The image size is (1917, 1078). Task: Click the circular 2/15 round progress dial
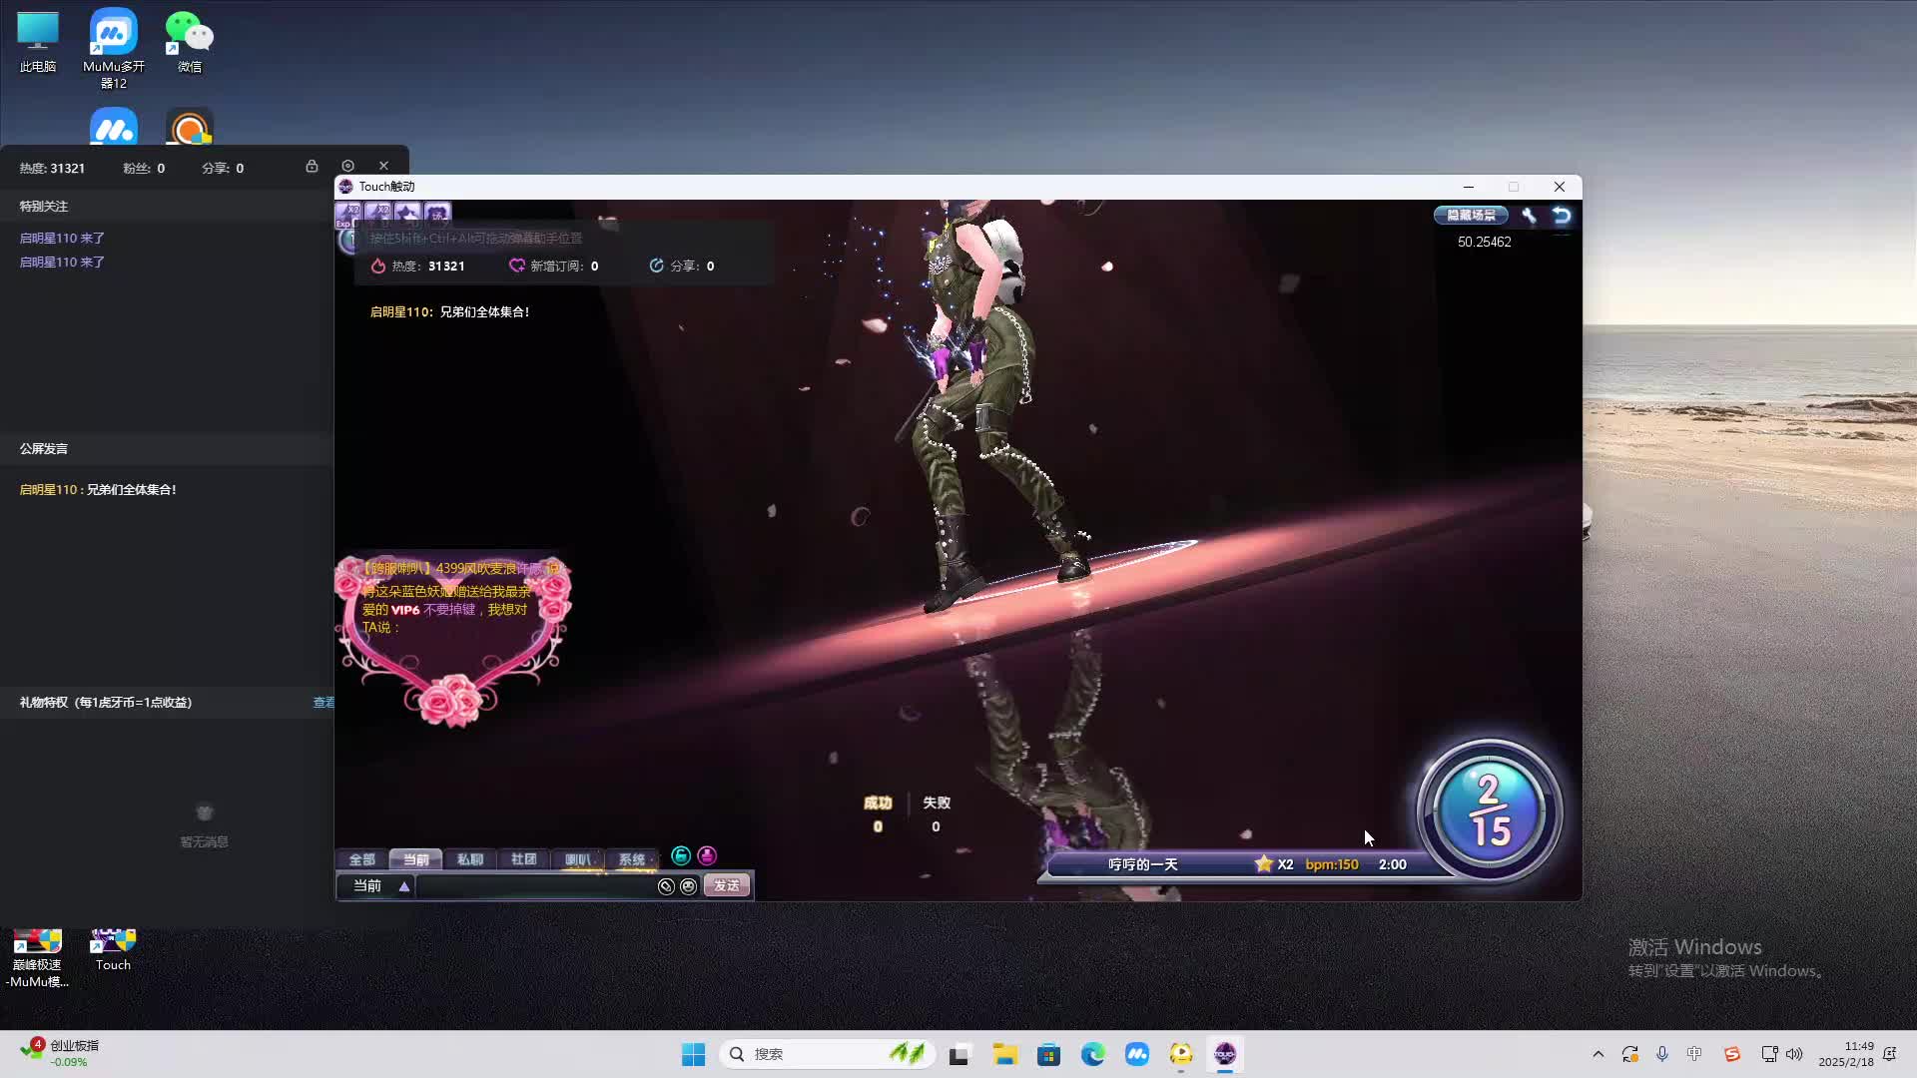tap(1489, 810)
